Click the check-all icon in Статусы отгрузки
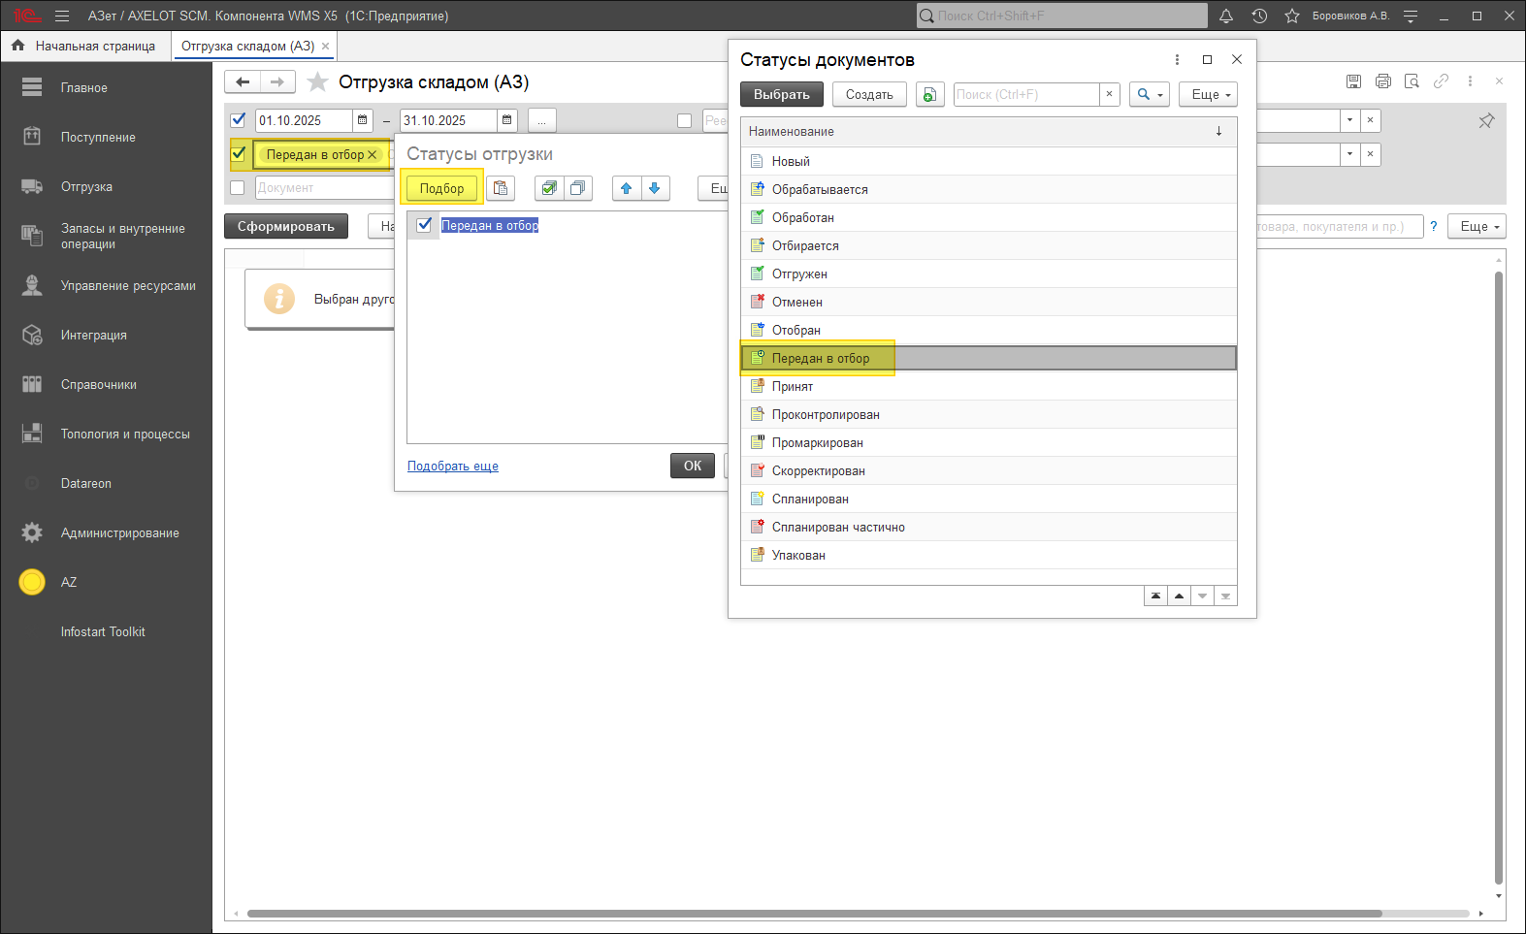 coord(549,188)
